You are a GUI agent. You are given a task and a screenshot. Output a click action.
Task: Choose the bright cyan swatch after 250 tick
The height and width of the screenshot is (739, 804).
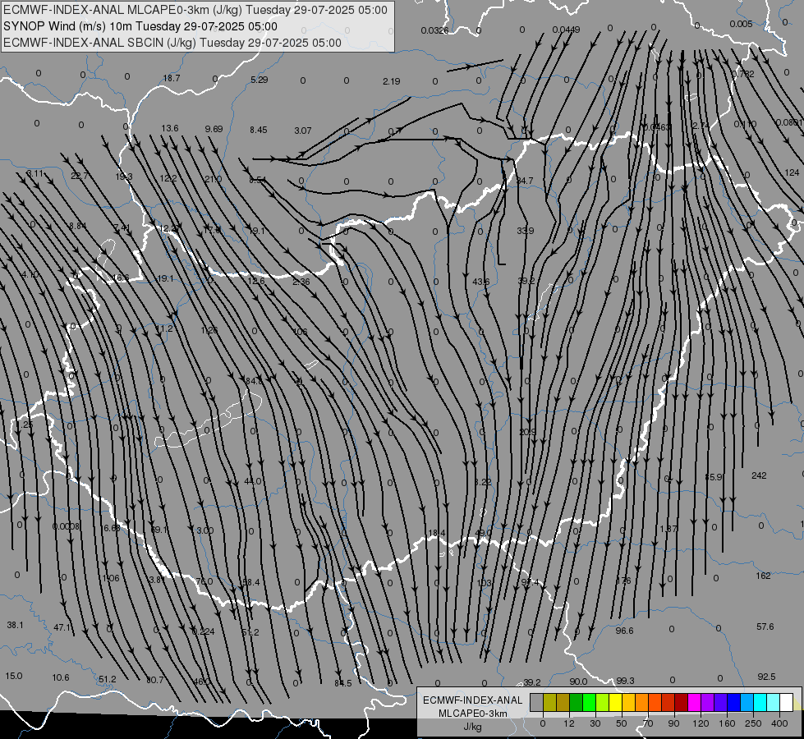pyautogui.click(x=760, y=703)
